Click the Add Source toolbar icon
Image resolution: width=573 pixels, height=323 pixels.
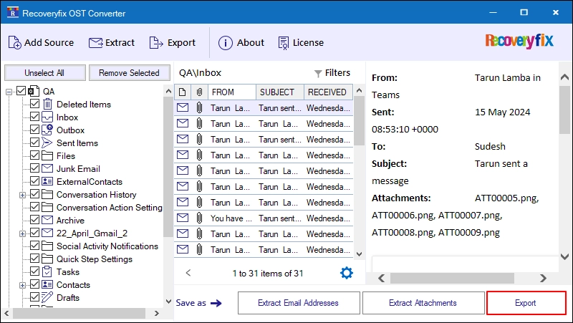pos(14,43)
